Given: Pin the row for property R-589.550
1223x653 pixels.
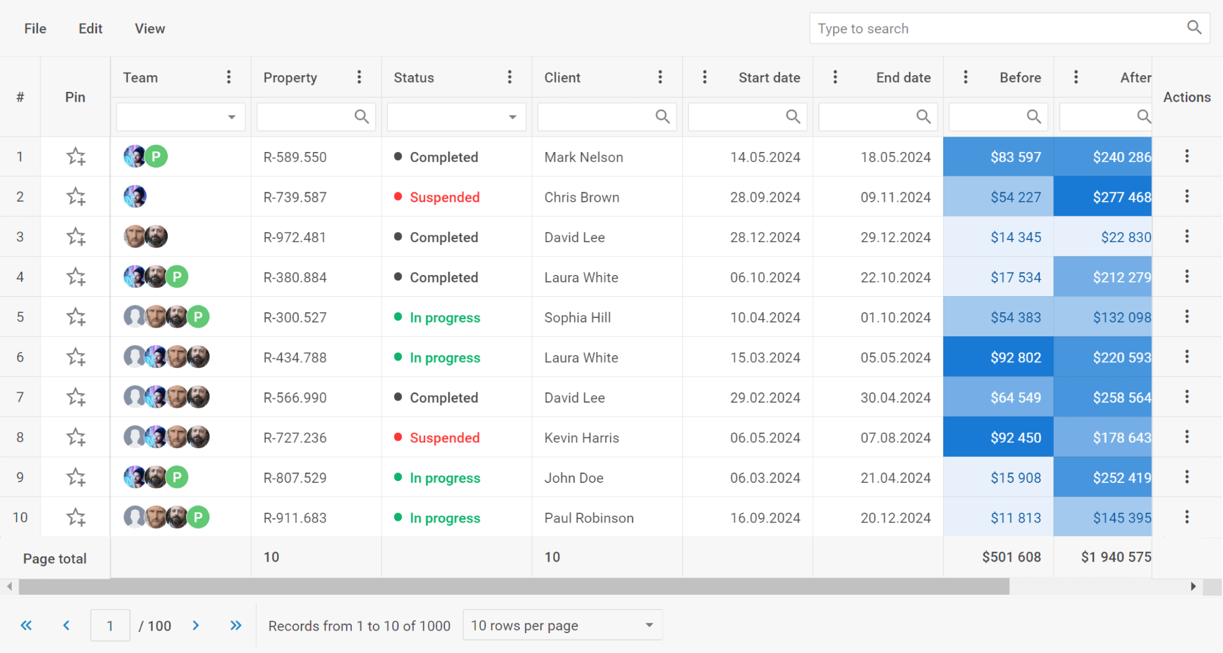Looking at the screenshot, I should click(76, 156).
